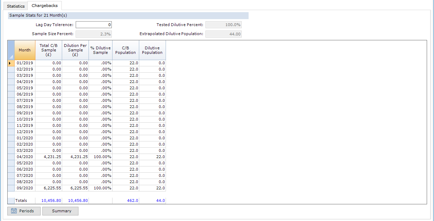
Task: Select the 09/2020 row in the grid
Action: (49, 188)
